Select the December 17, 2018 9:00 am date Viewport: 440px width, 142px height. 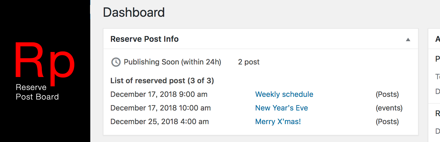tap(159, 94)
